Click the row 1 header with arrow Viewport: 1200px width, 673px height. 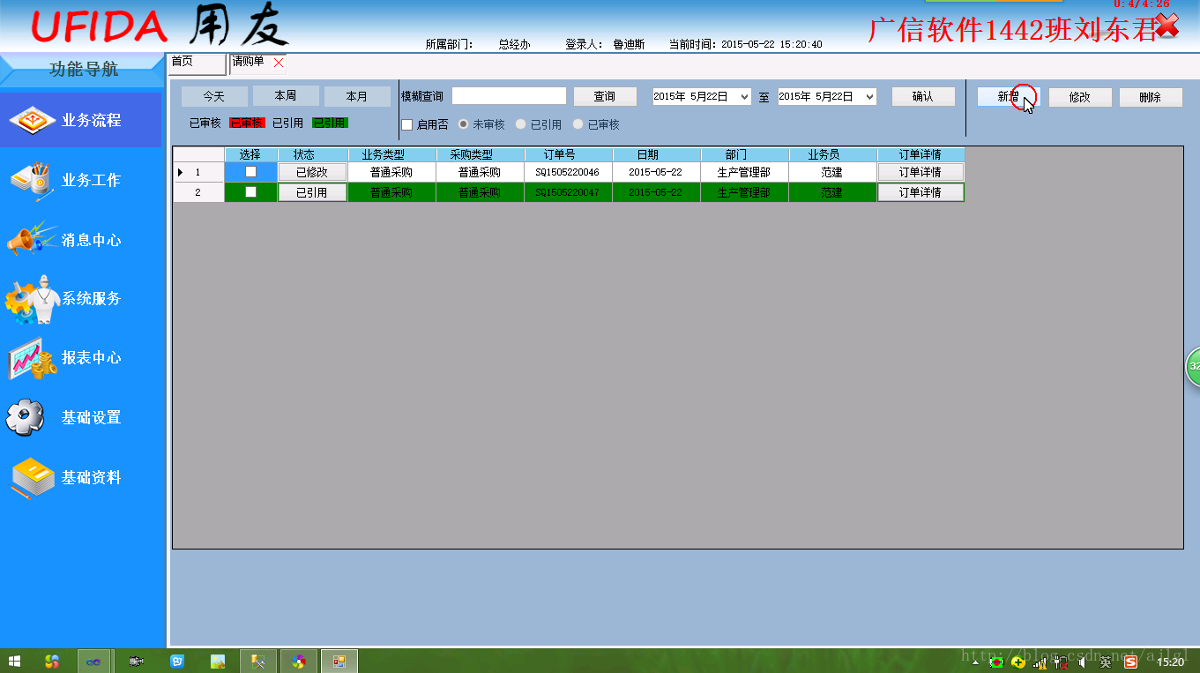click(x=198, y=172)
